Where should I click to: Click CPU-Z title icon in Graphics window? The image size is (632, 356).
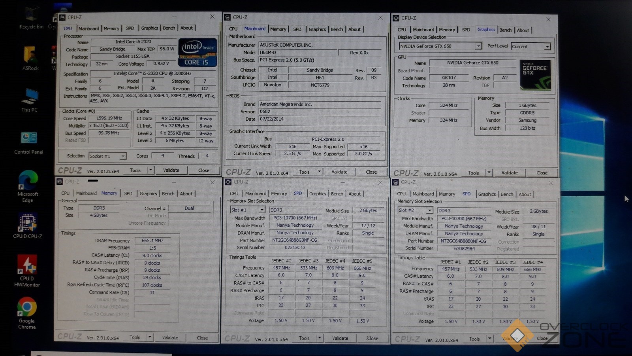(396, 18)
